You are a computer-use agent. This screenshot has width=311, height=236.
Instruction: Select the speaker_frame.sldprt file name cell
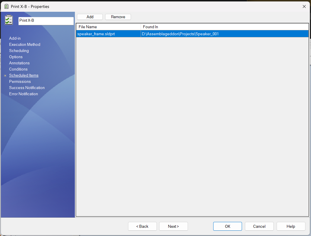[108, 34]
